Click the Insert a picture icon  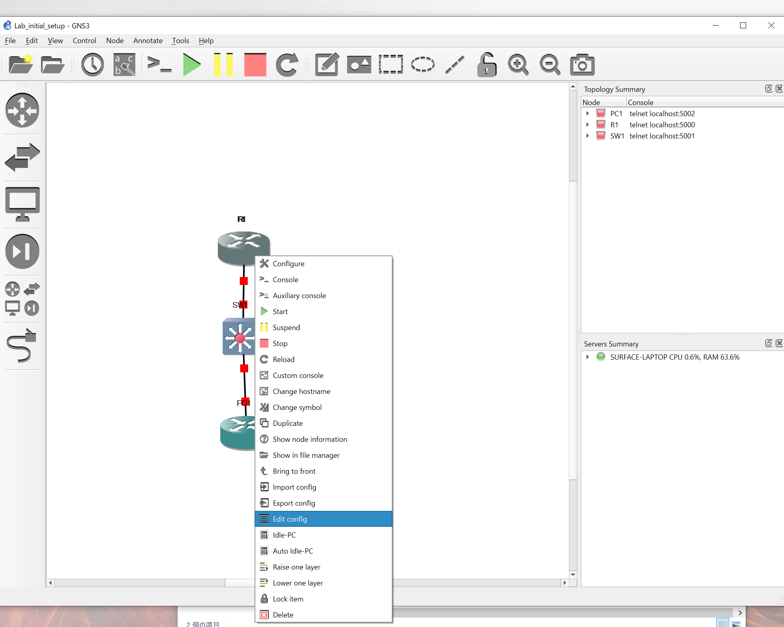click(359, 64)
